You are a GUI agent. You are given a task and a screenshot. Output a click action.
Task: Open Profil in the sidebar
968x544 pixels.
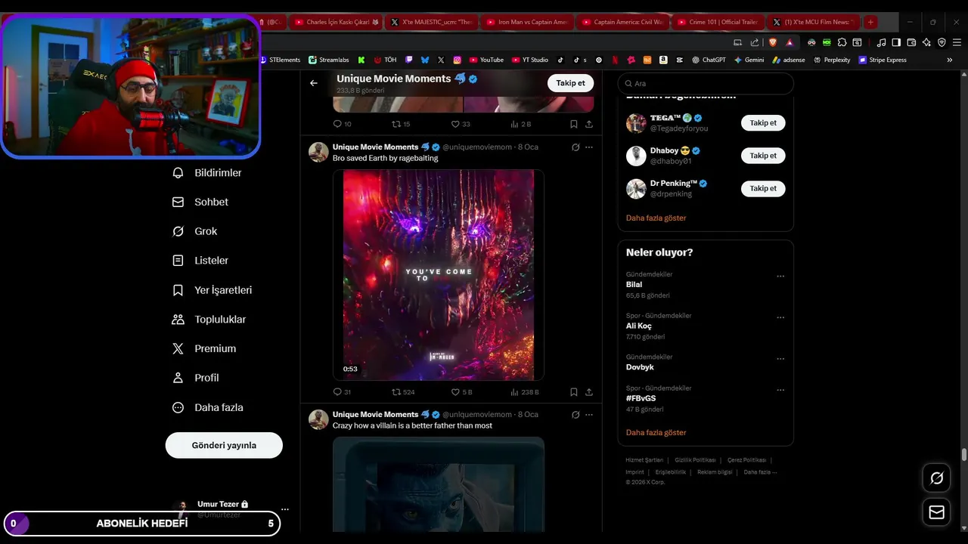click(x=196, y=378)
